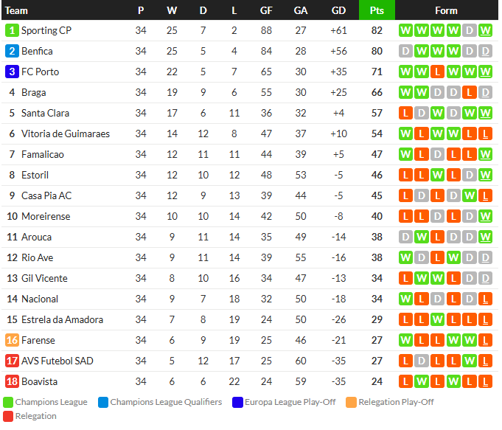Click the GF column header
Image resolution: width=502 pixels, height=430 pixels.
(266, 10)
